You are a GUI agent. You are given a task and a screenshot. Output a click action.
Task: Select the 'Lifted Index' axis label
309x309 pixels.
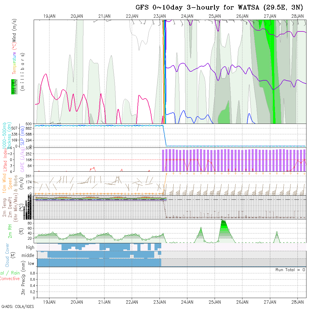coord(5,159)
